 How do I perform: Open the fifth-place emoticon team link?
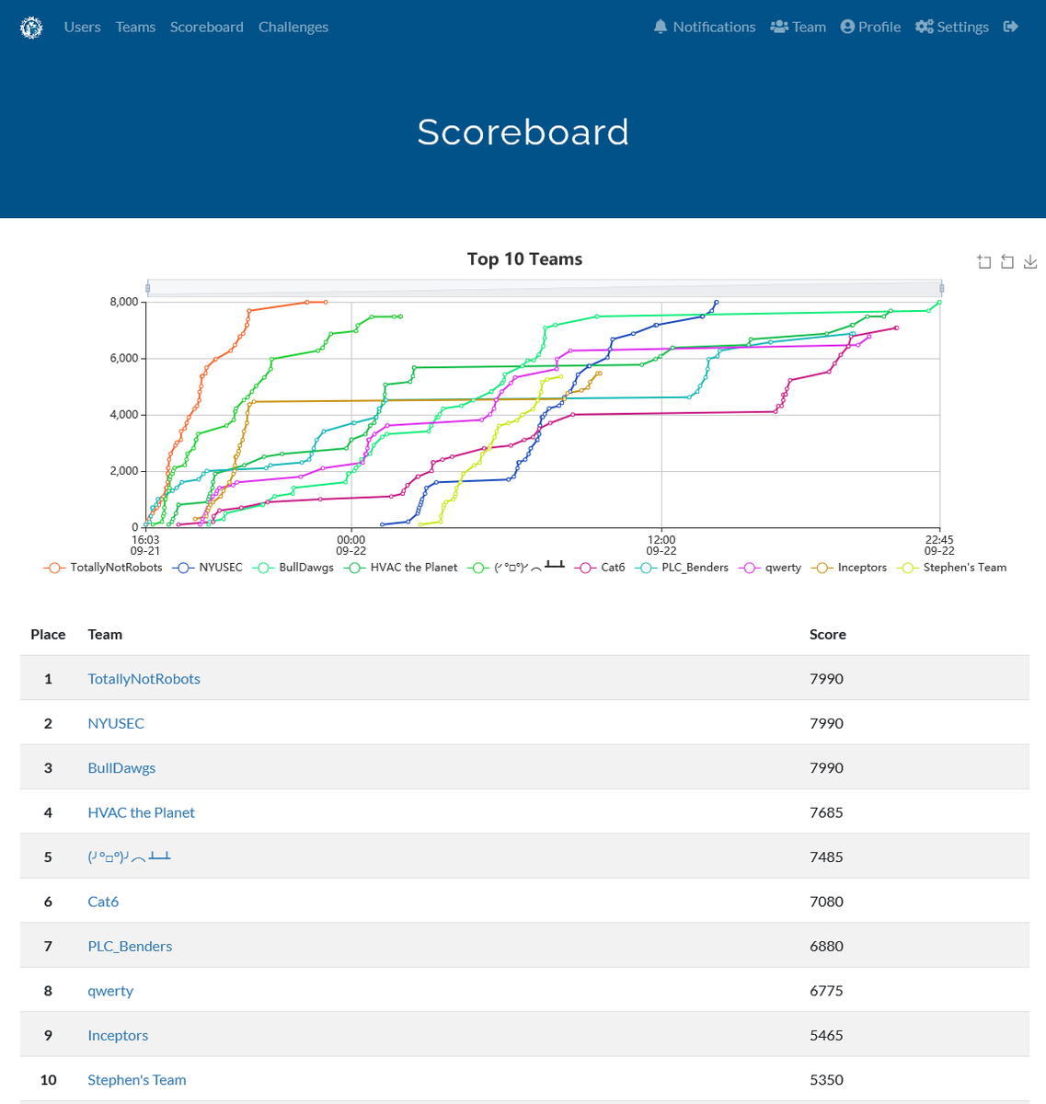(129, 857)
